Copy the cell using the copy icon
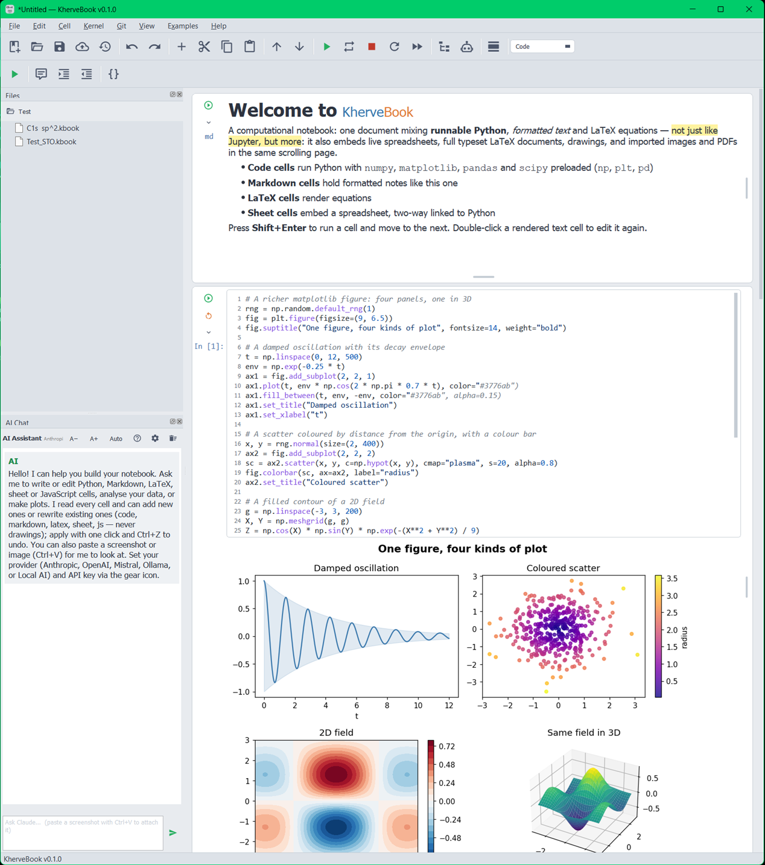This screenshot has height=865, width=765. (227, 46)
